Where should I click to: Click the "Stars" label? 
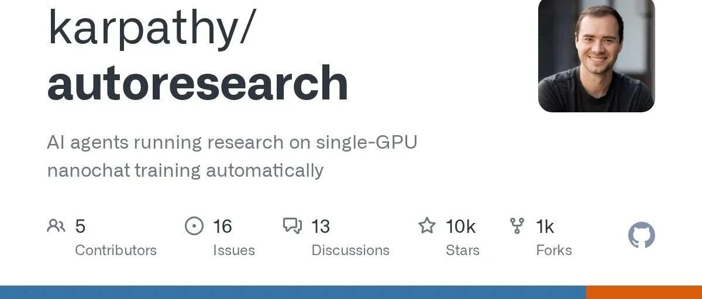tap(463, 250)
